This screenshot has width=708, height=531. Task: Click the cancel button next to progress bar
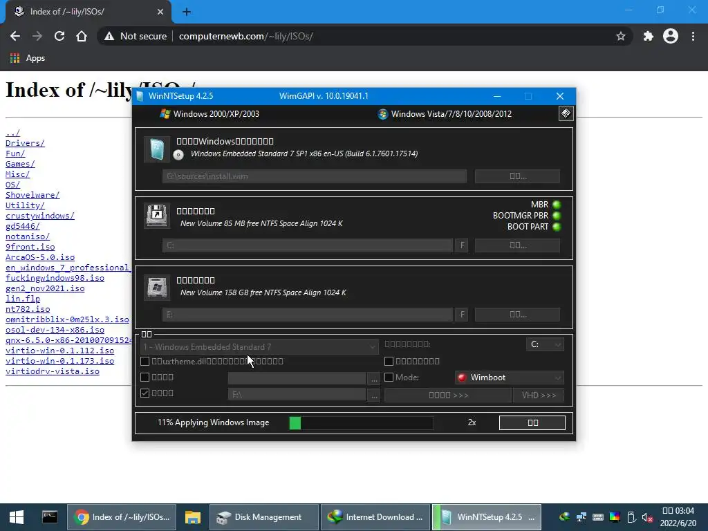coord(532,422)
